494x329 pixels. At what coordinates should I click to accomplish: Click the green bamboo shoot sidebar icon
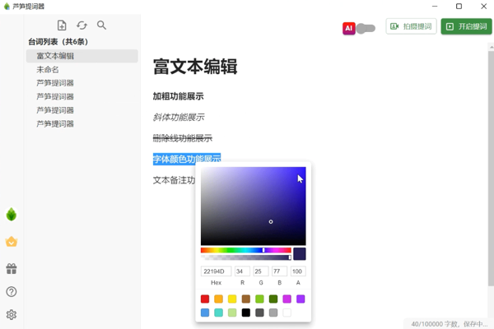point(12,215)
